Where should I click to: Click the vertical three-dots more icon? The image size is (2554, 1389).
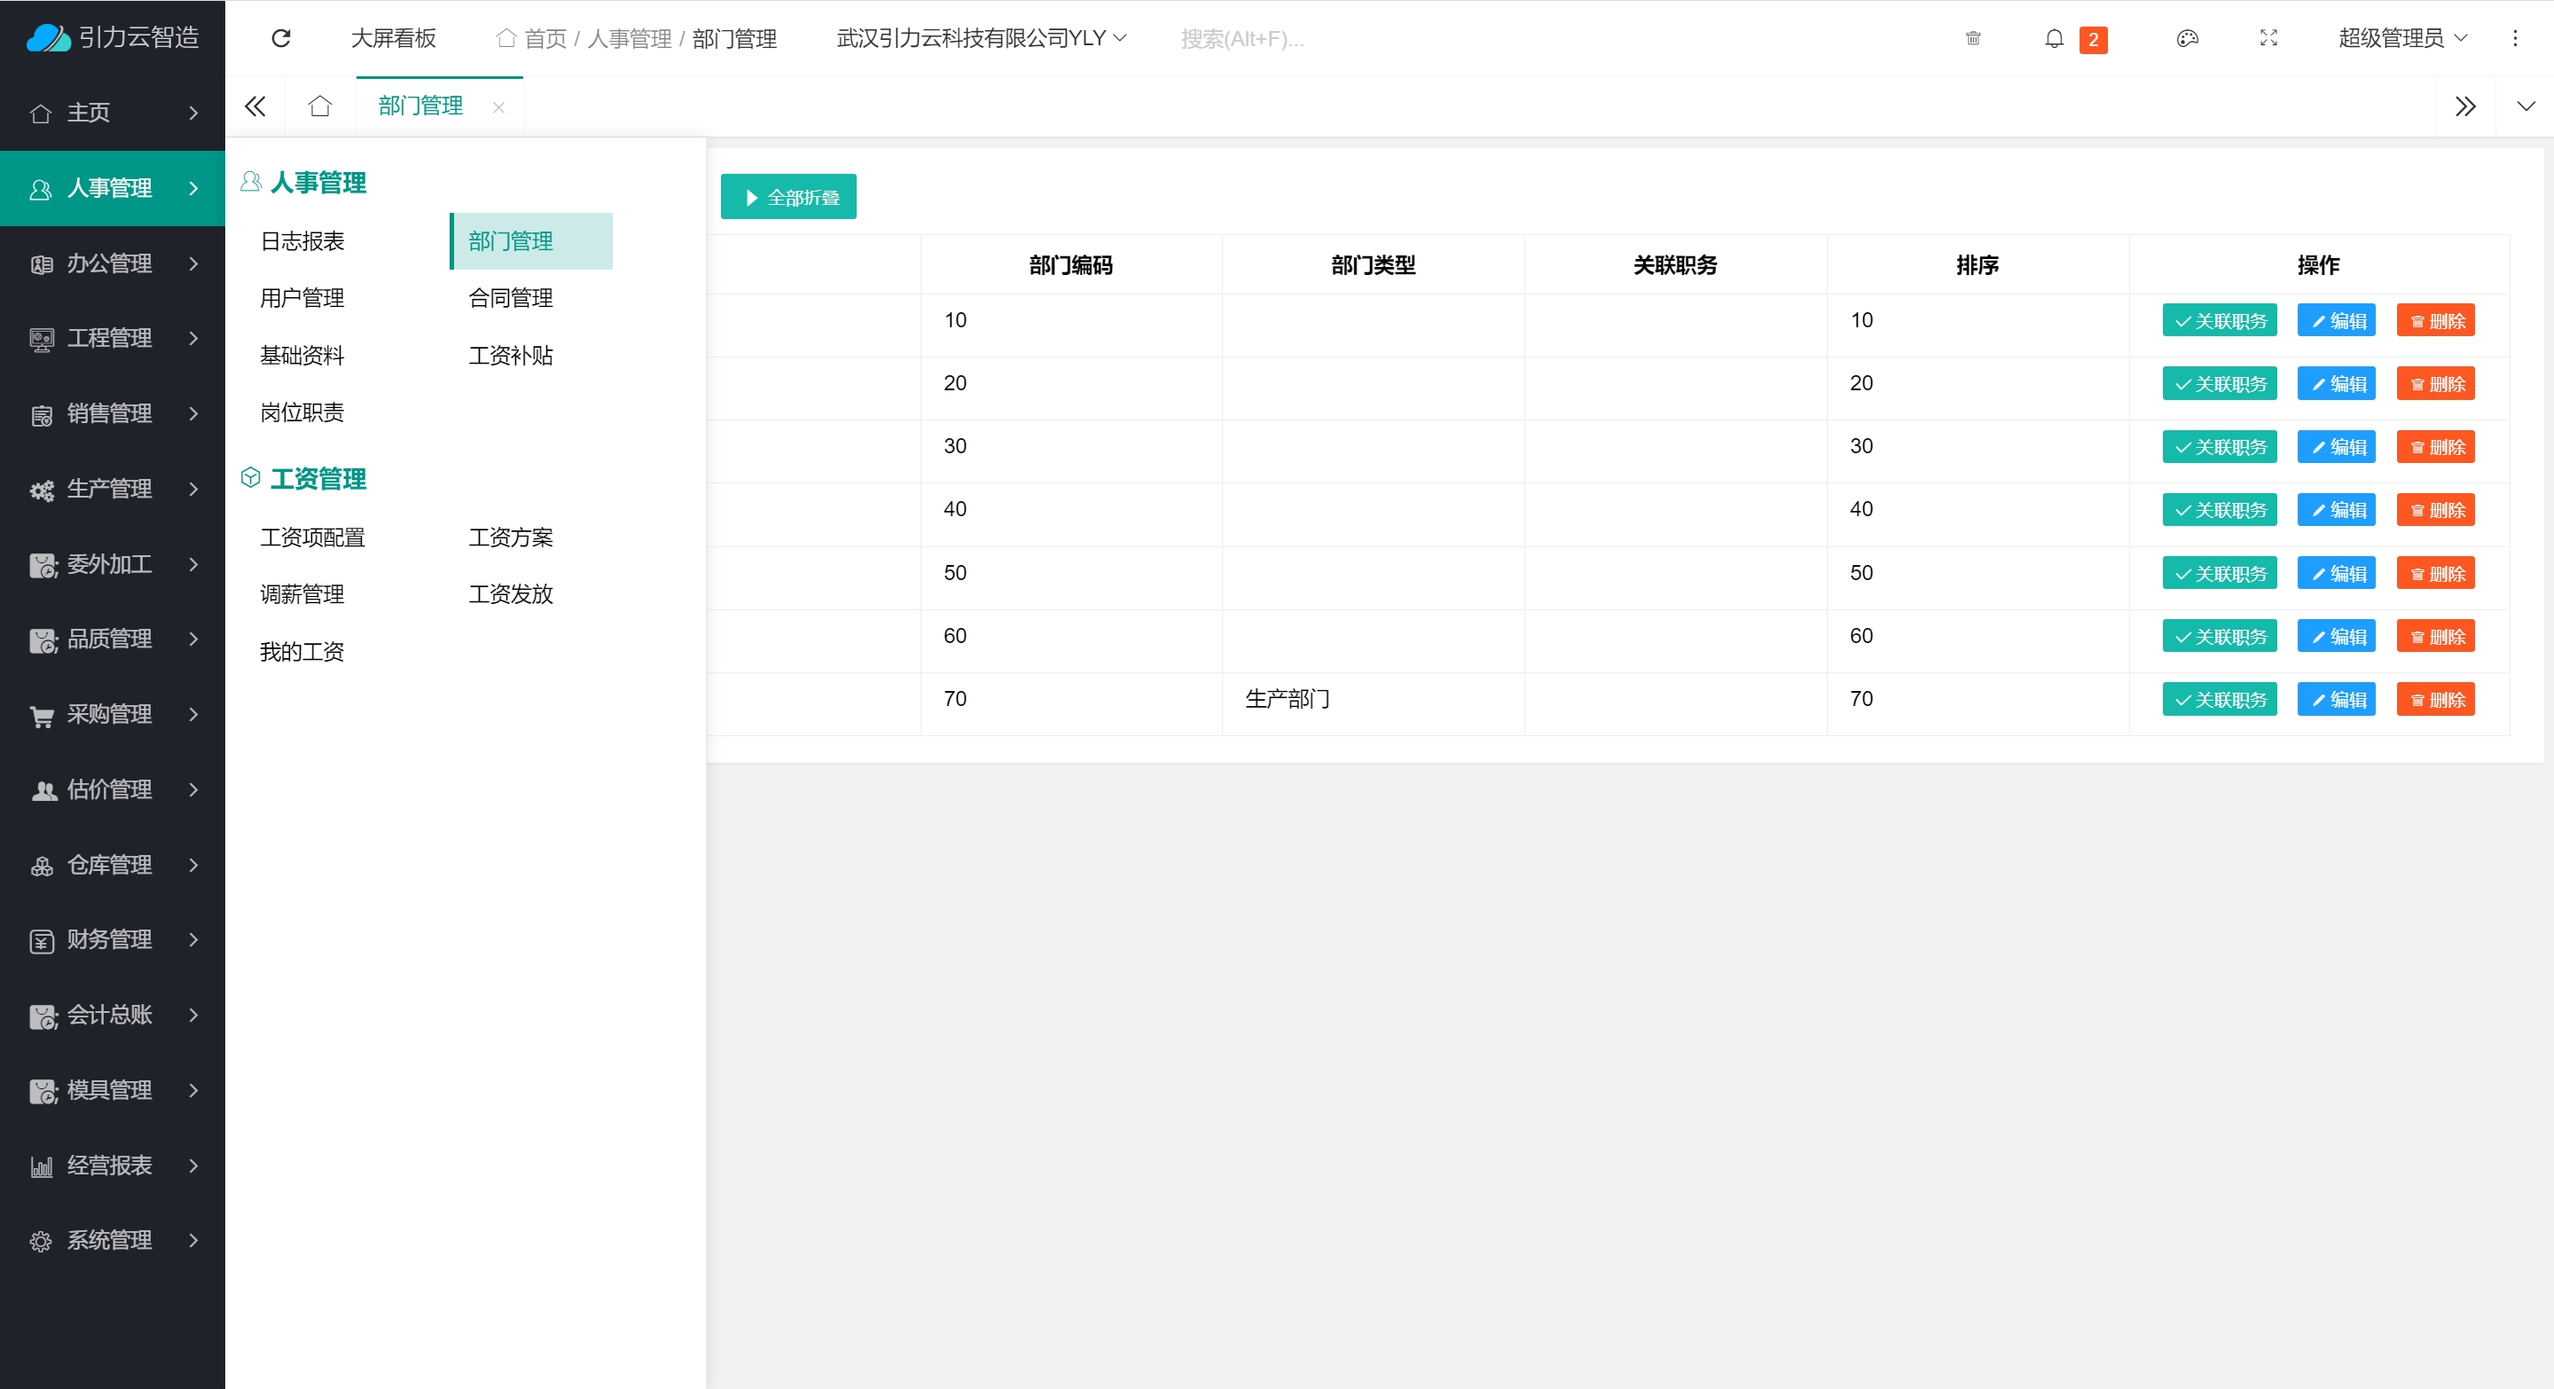pyautogui.click(x=2514, y=39)
